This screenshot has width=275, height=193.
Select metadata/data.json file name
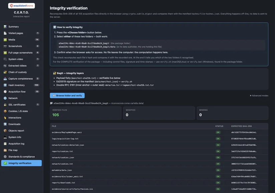click(62, 170)
